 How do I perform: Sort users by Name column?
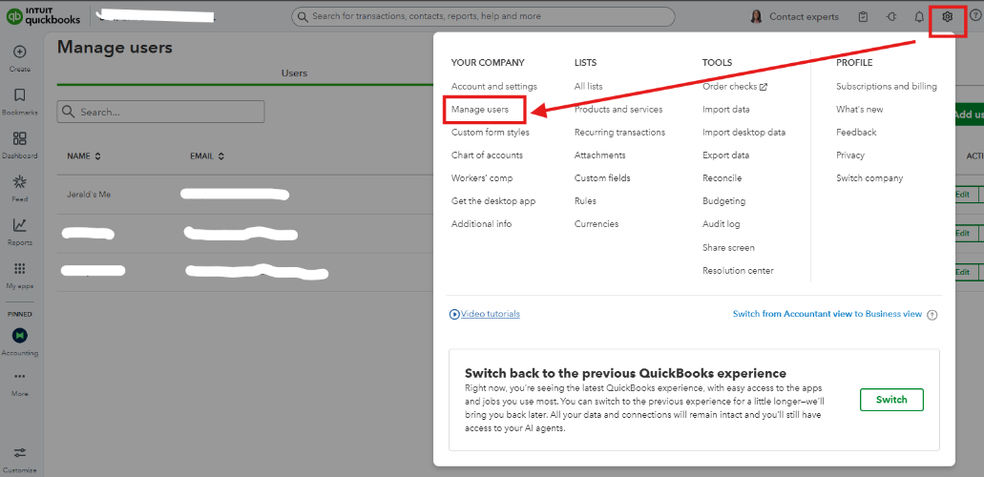coord(84,156)
